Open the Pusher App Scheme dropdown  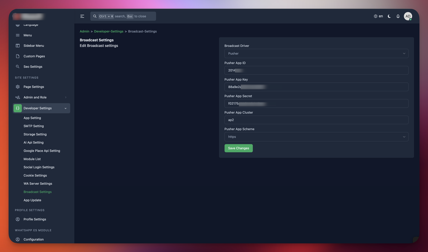coord(316,137)
